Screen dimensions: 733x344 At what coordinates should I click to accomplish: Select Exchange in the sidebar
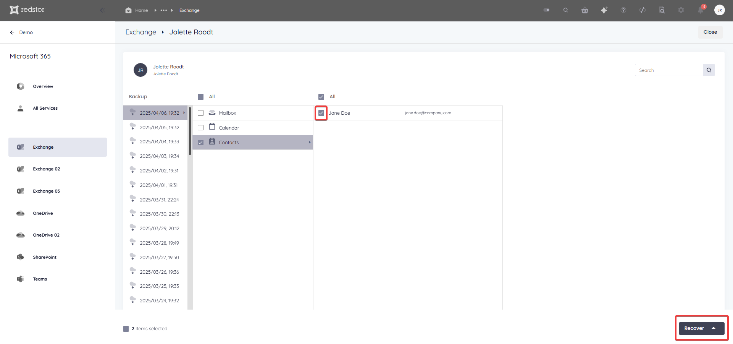pyautogui.click(x=58, y=147)
